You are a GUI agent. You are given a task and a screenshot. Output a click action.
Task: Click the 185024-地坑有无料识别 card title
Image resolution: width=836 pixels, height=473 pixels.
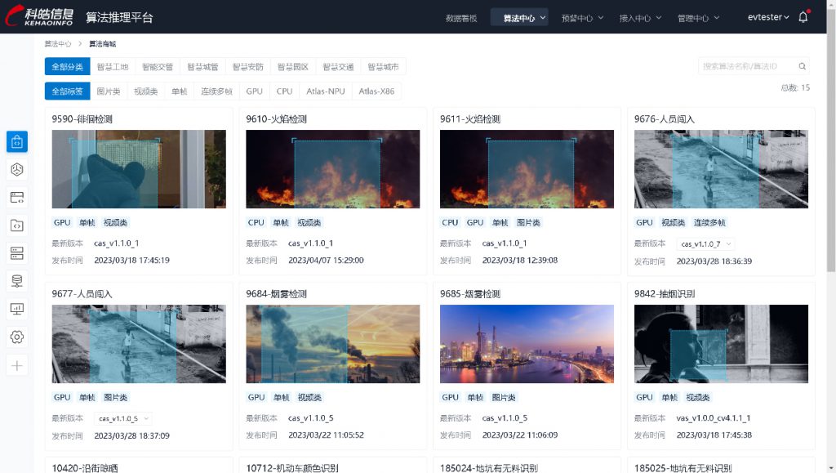[488, 467]
